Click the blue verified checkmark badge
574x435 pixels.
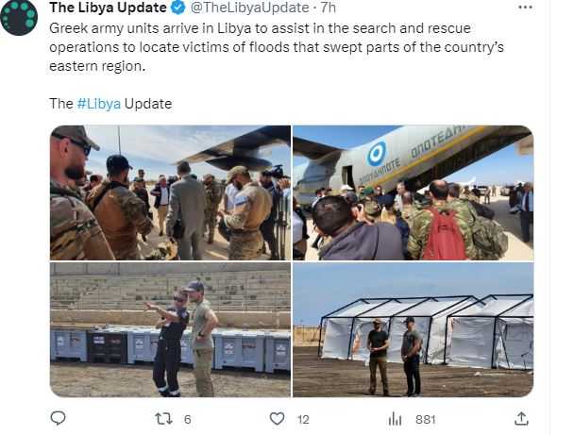(x=178, y=8)
